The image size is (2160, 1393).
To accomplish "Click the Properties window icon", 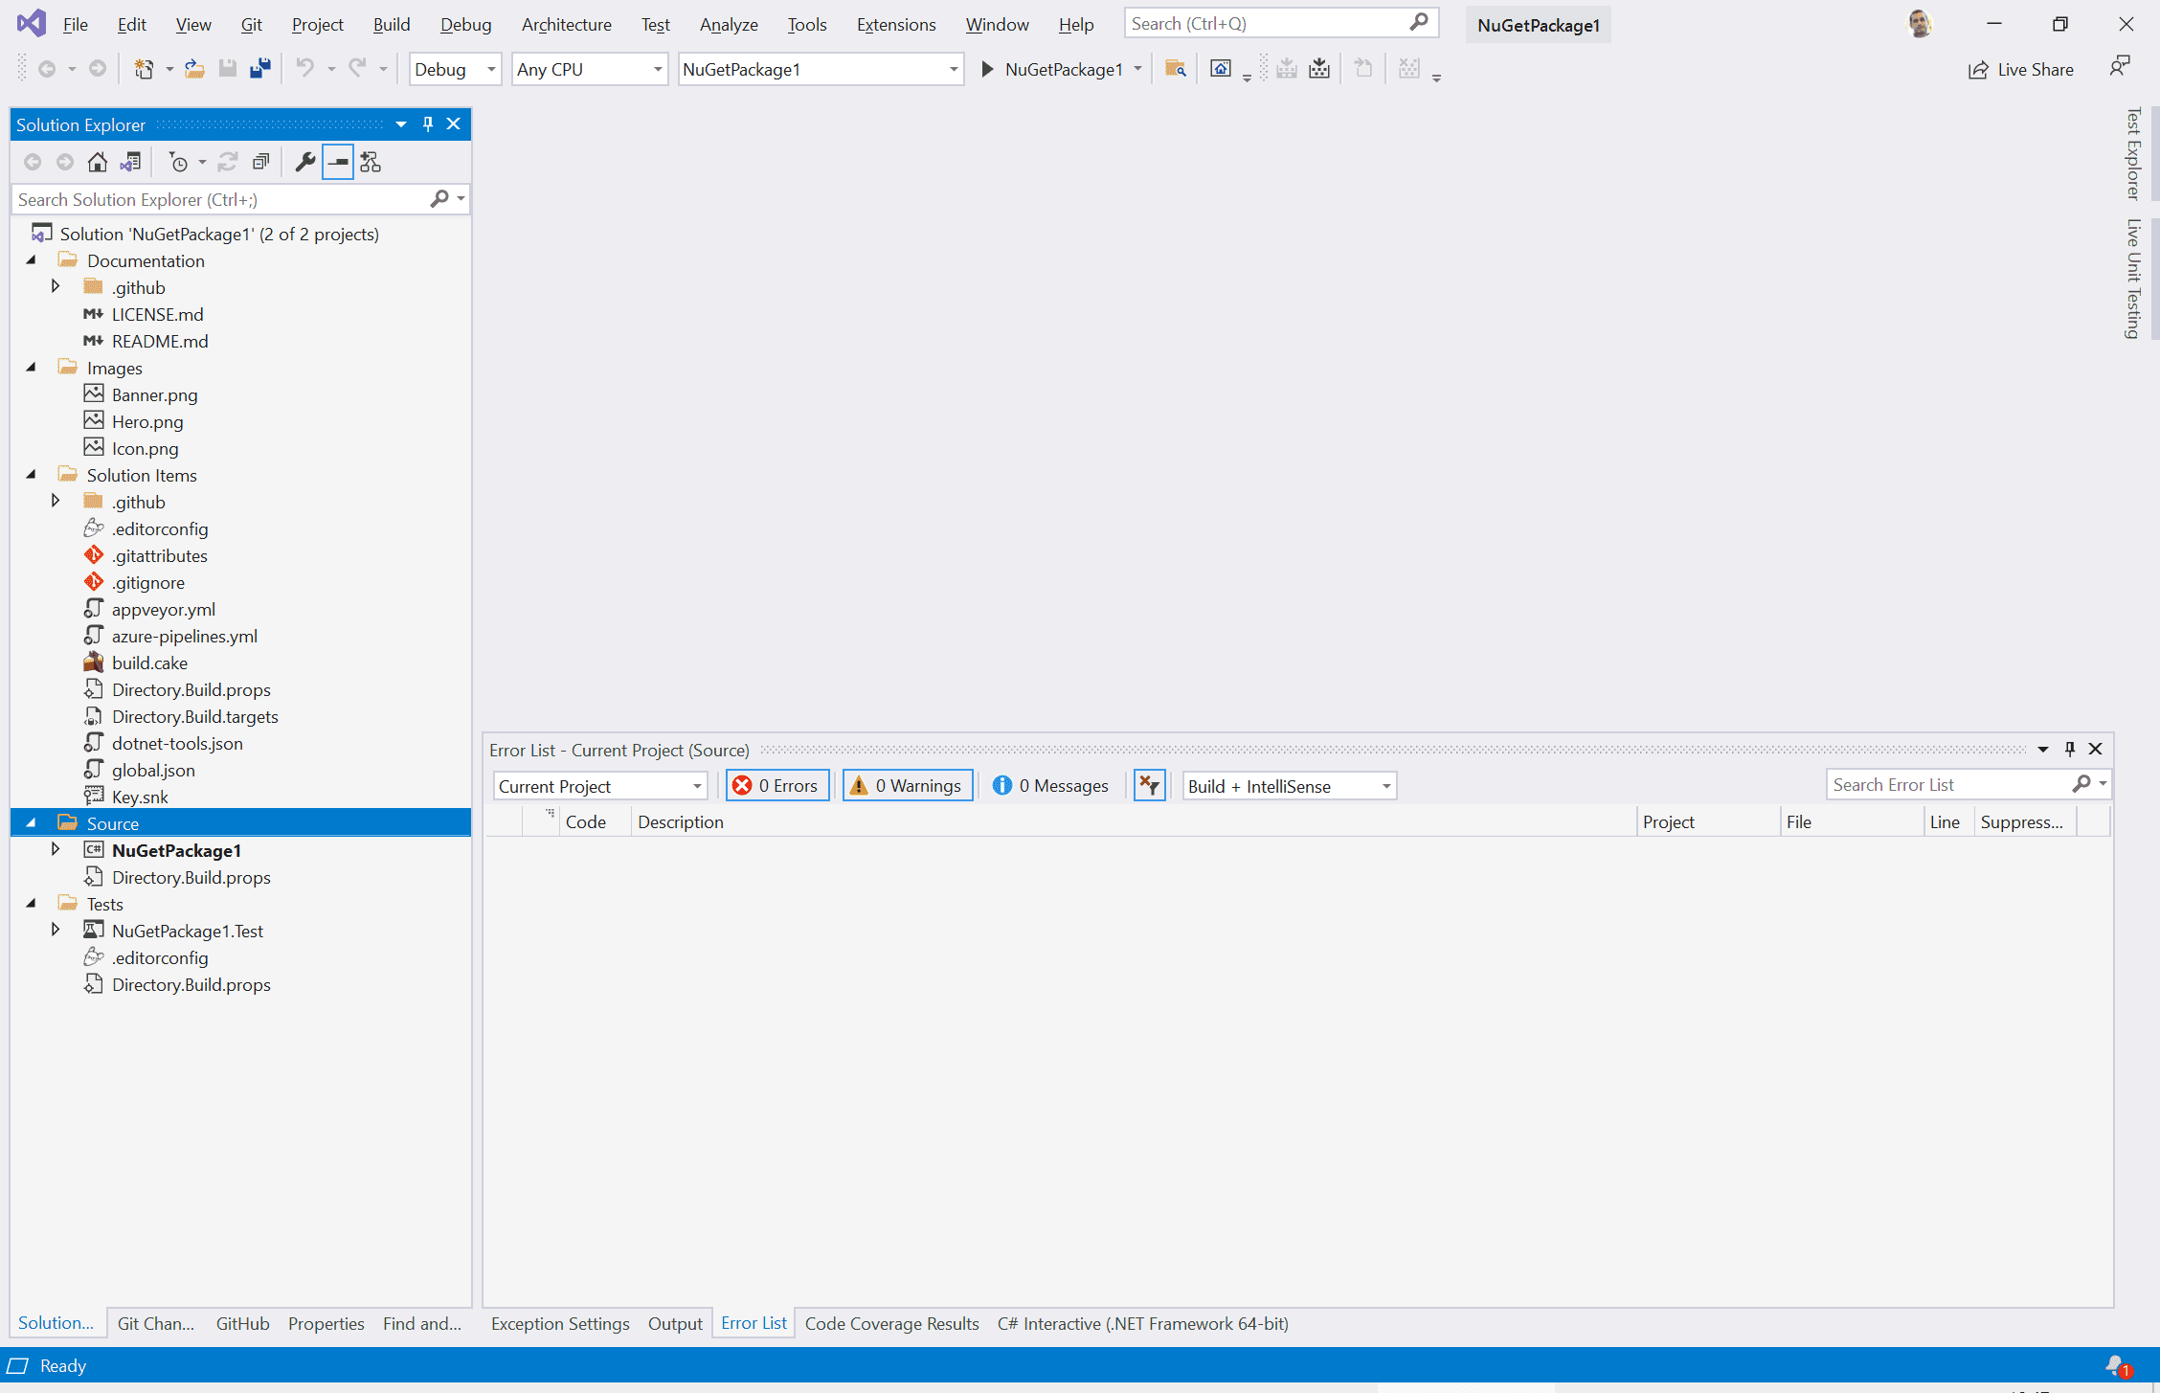I will 303,162.
